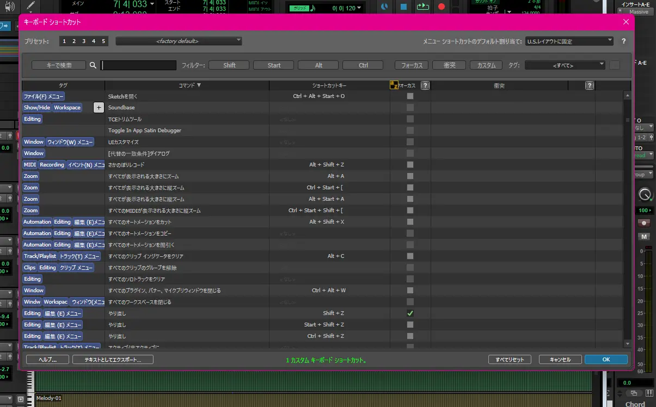656x407 pixels.
Task: Select the pencil tool at the top left
Action: point(30,5)
